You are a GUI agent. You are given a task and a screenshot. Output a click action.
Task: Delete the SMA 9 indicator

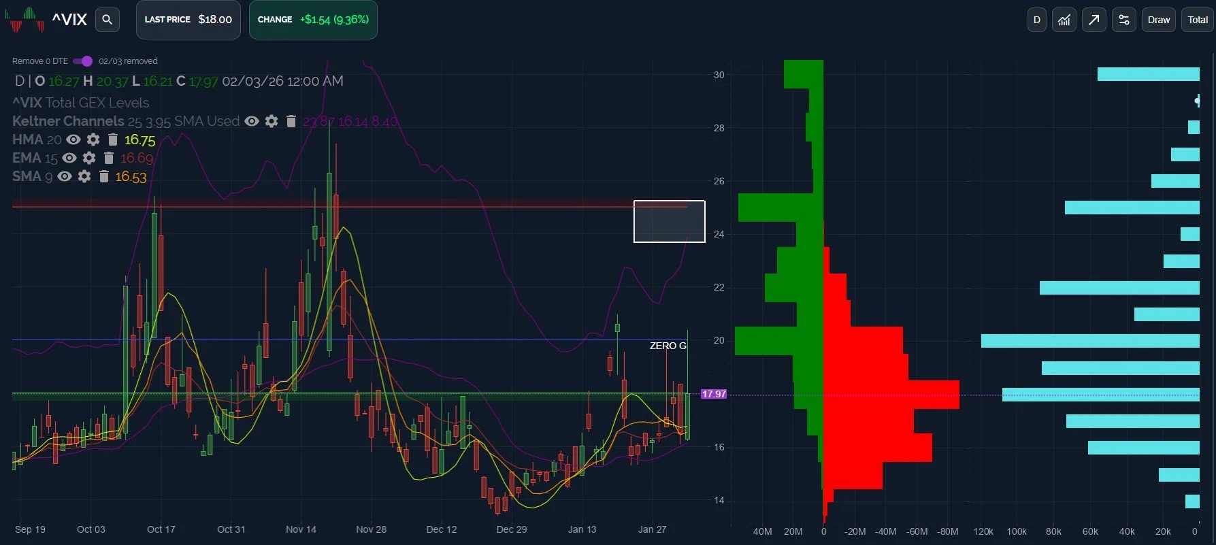click(104, 176)
